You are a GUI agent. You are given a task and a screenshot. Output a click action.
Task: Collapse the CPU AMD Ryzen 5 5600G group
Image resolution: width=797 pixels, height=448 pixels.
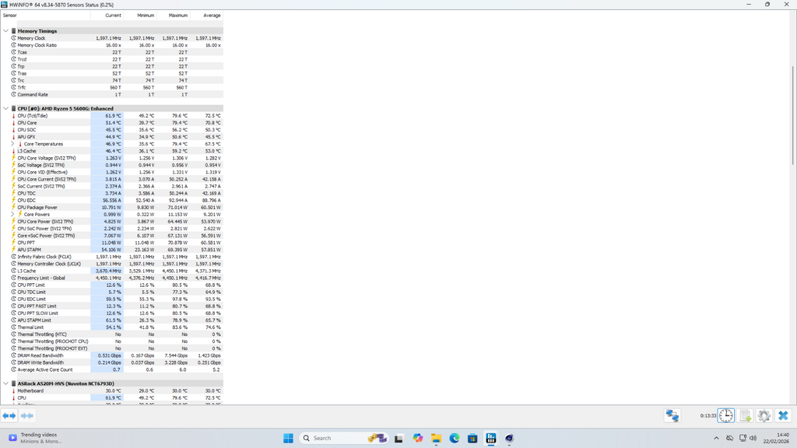point(5,109)
